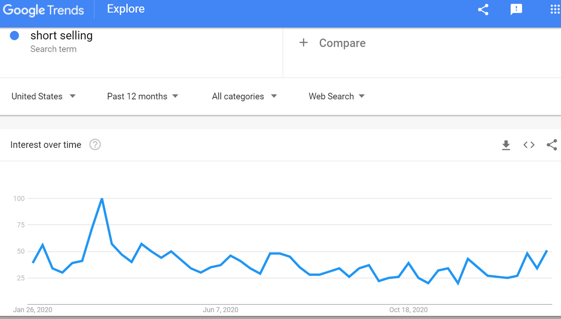This screenshot has height=319, width=561.
Task: Open the All categories dropdown
Action: [x=244, y=97]
